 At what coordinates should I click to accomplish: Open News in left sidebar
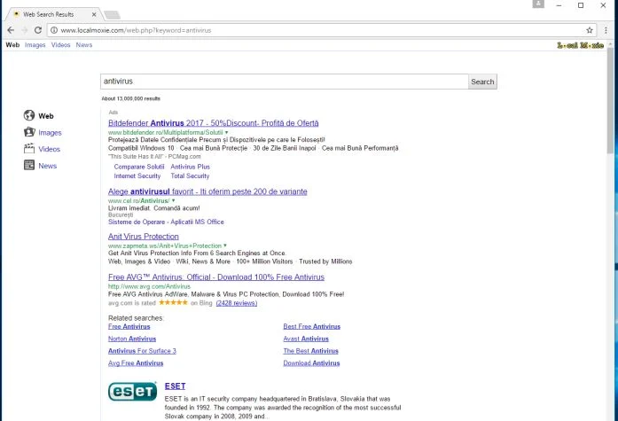tap(48, 166)
